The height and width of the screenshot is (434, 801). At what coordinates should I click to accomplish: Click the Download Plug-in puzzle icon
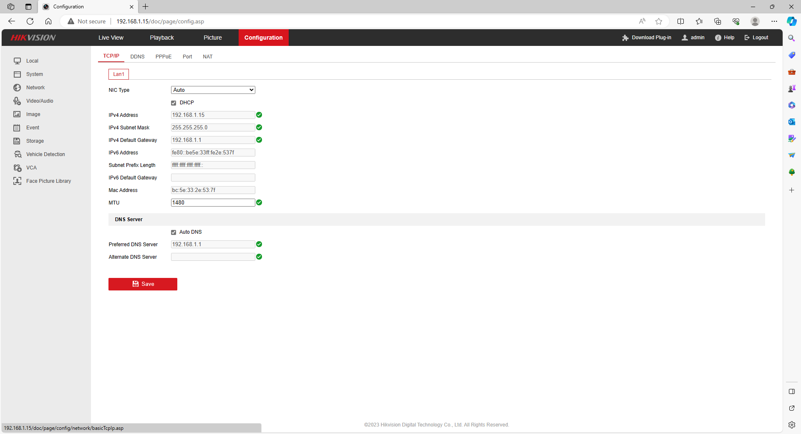pyautogui.click(x=625, y=38)
